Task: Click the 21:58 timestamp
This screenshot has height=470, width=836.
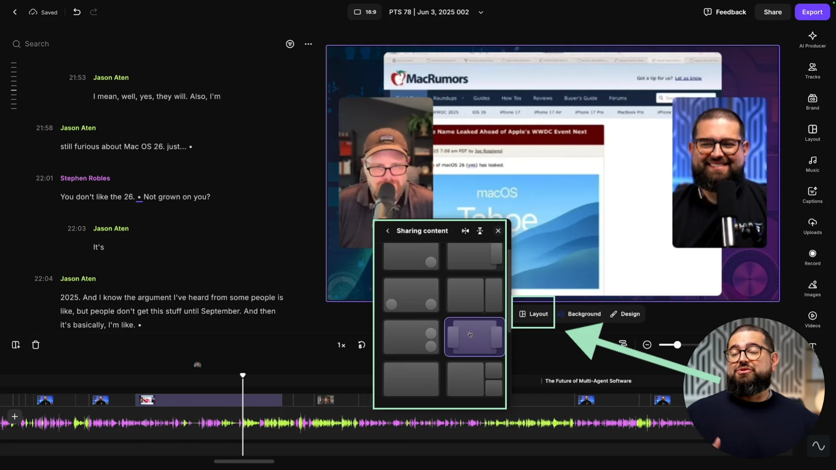Action: 44,128
